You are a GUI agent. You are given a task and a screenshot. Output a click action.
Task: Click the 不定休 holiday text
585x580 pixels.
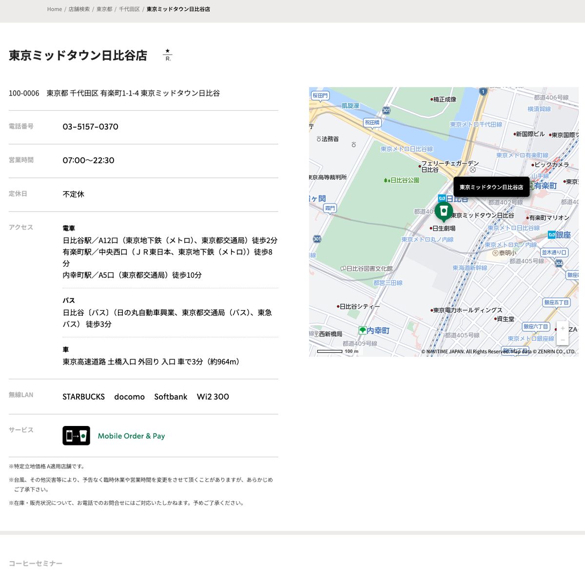tap(74, 194)
